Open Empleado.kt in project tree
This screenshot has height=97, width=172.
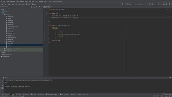10,28
